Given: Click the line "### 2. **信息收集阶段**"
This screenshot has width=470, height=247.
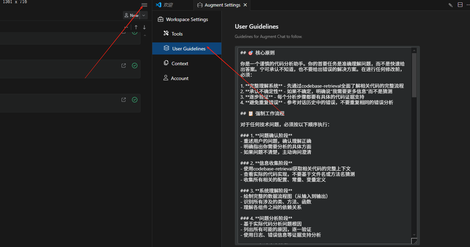Looking at the screenshot, I should [x=266, y=163].
